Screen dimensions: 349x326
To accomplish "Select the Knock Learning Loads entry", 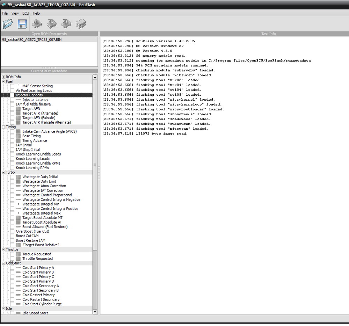I will point(32,159).
